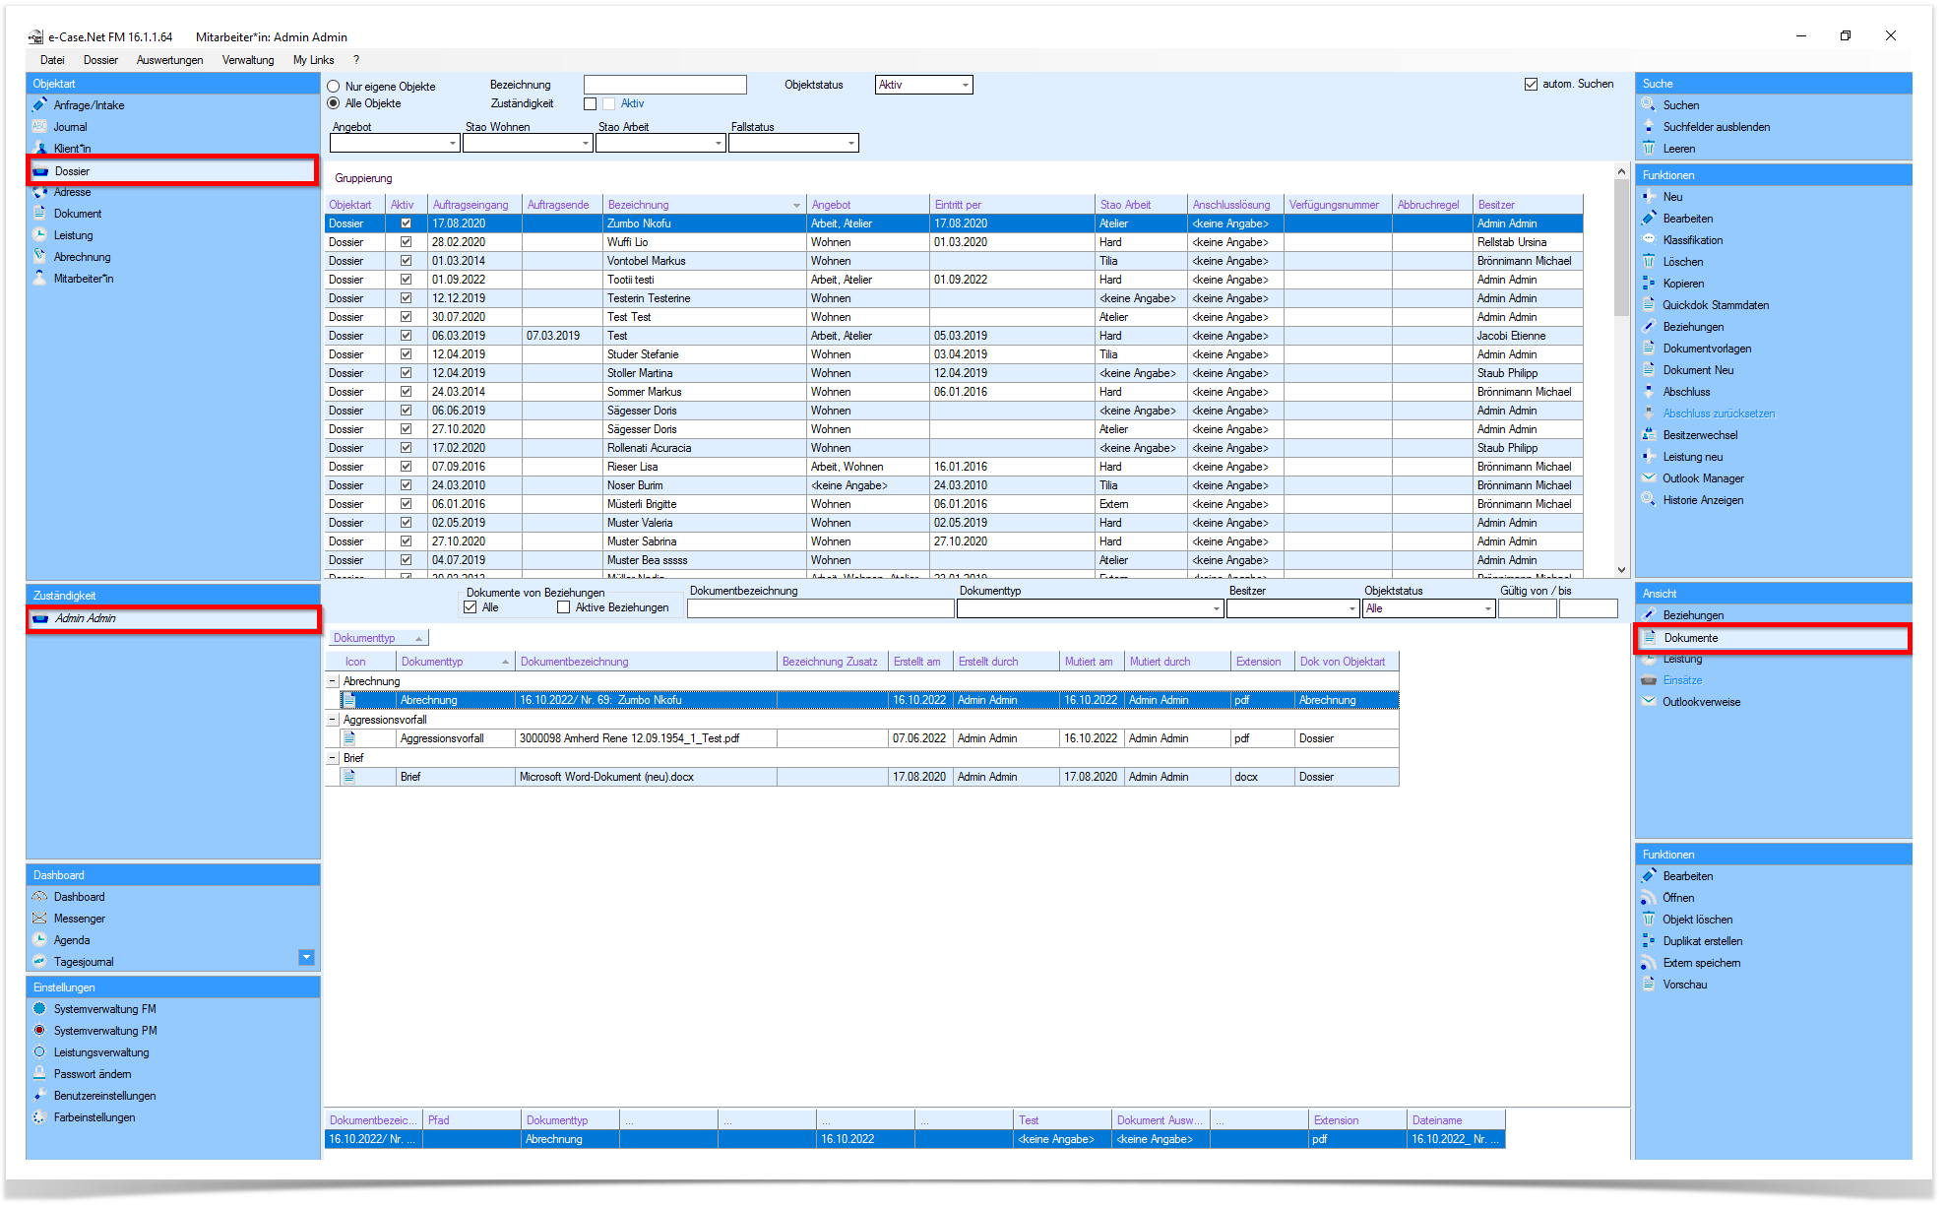
Task: Click Duplikat erstellen function
Action: [1703, 941]
